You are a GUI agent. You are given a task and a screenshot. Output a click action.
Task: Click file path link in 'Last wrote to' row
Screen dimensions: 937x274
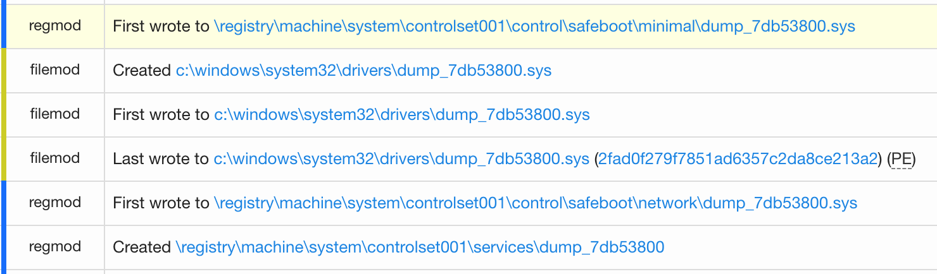click(x=401, y=159)
